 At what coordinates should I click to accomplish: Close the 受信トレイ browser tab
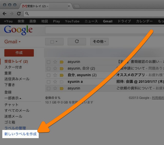coord(69,6)
